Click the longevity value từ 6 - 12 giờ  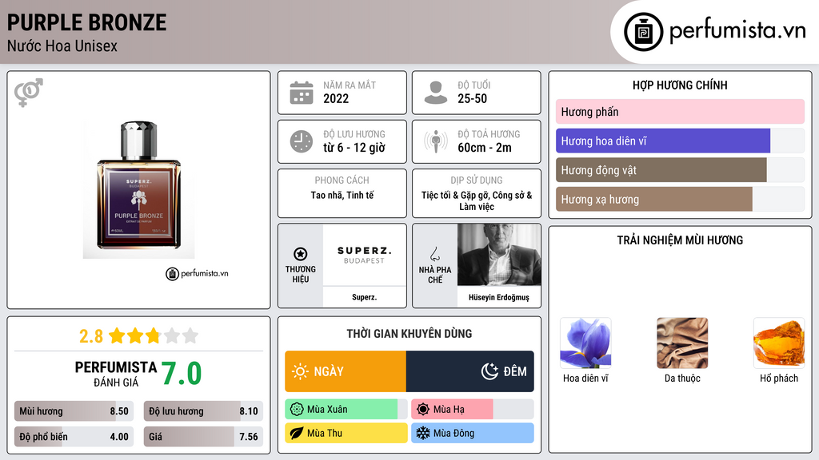(x=354, y=148)
